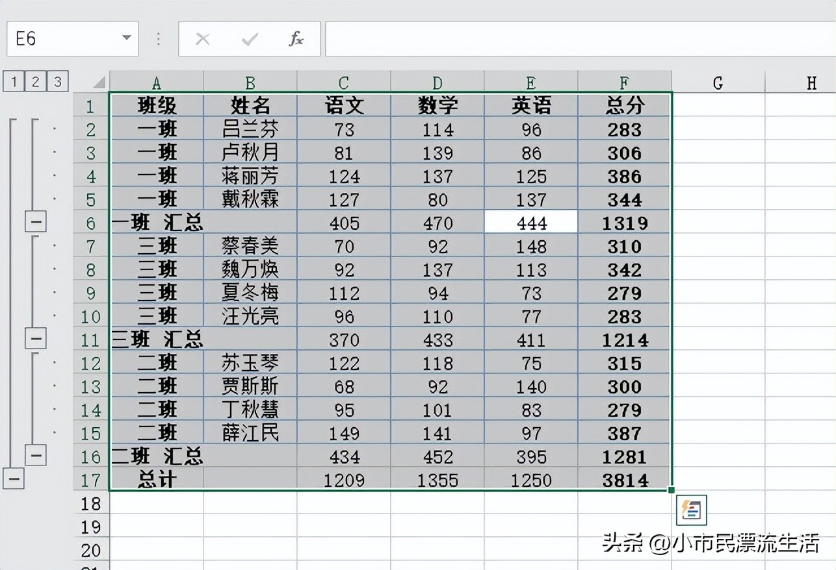Select column E header

pyautogui.click(x=531, y=82)
